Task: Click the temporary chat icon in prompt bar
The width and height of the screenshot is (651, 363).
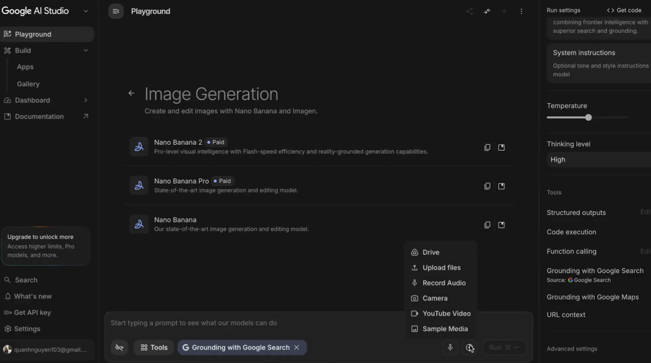Action: point(119,347)
